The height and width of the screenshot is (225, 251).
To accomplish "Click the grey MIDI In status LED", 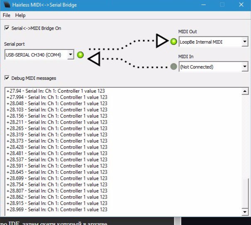I will point(173,67).
